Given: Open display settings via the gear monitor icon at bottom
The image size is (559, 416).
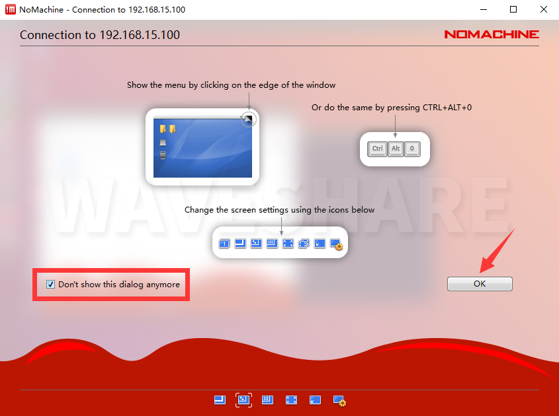Looking at the screenshot, I should pos(339,401).
